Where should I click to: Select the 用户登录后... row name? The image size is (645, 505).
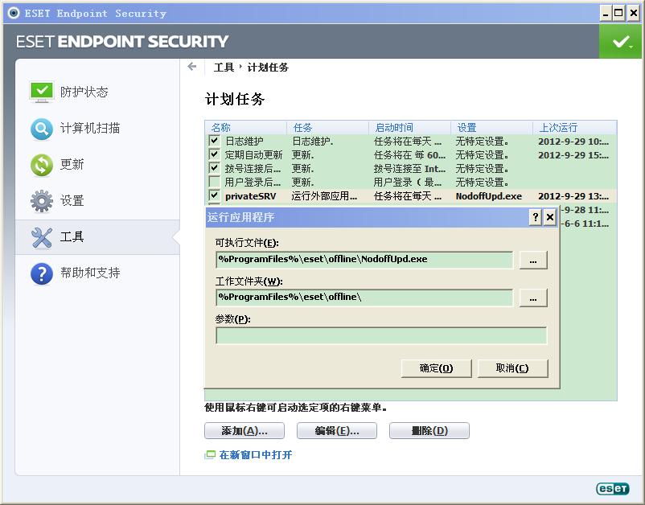253,183
